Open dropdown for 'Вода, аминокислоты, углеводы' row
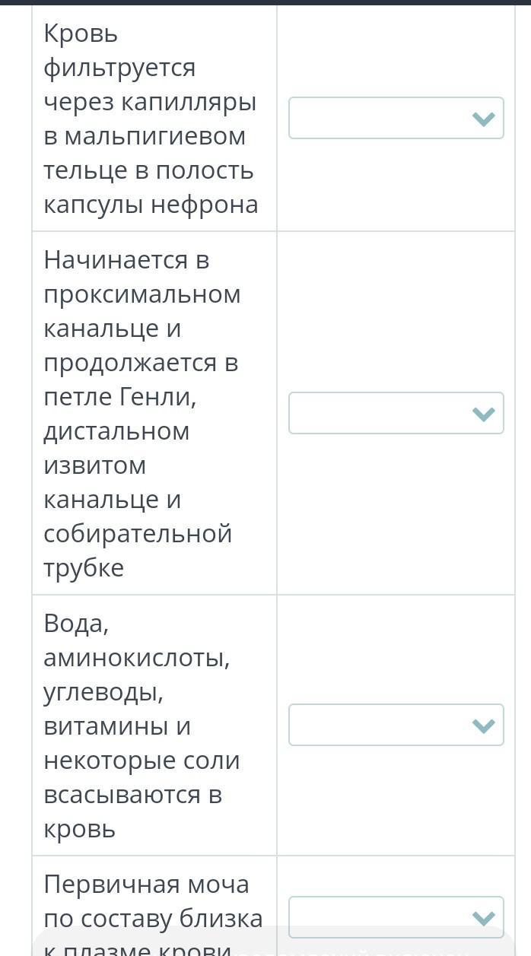531x956 pixels. [x=396, y=725]
